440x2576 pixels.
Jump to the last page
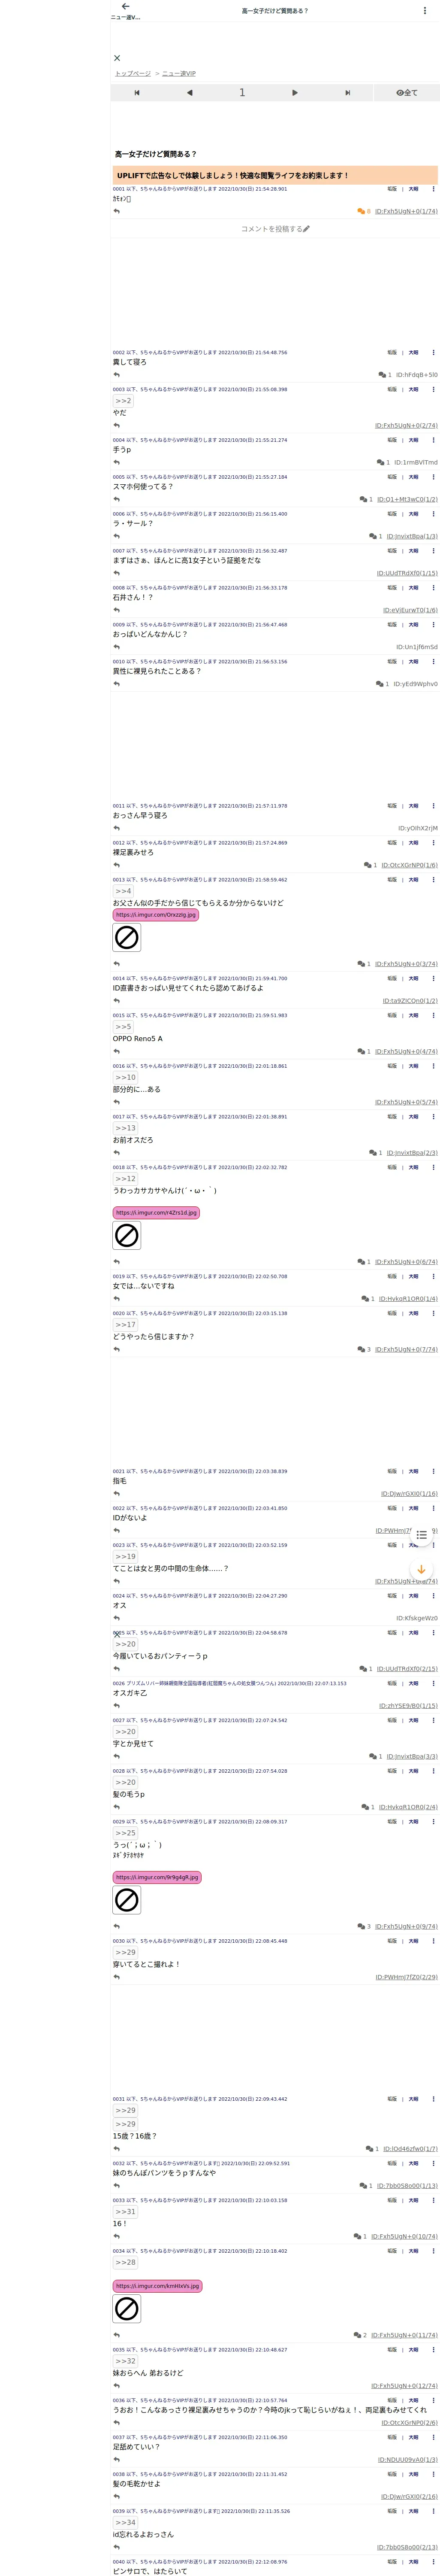pos(347,93)
